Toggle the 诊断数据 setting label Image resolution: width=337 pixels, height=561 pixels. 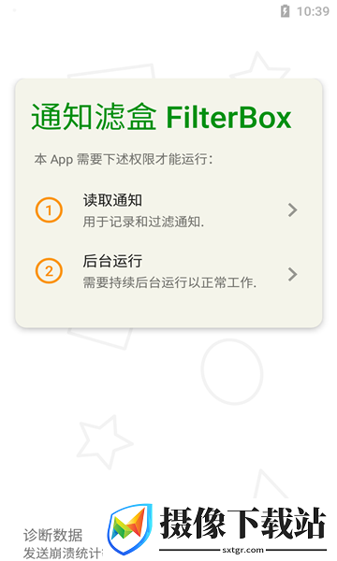53,535
